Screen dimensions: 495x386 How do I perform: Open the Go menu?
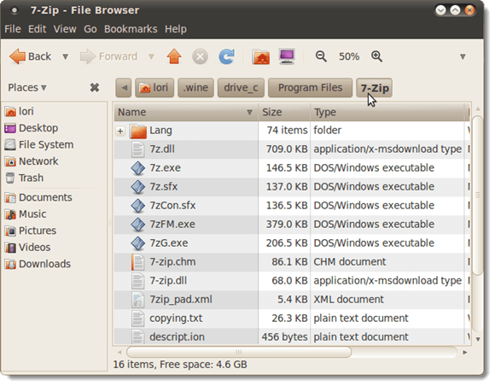coord(90,29)
